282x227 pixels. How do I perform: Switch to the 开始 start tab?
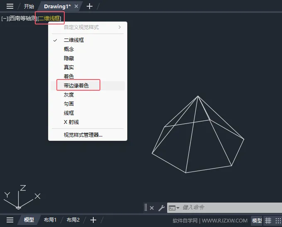point(29,7)
